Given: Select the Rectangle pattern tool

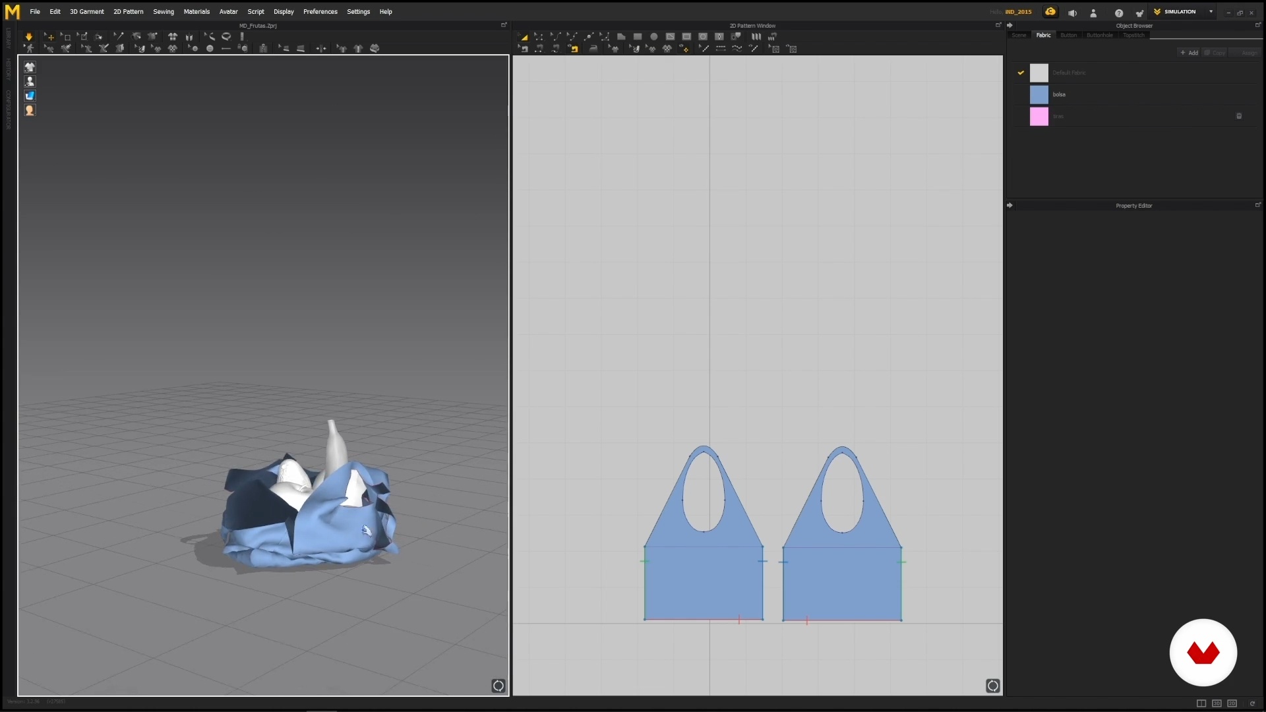Looking at the screenshot, I should click(638, 37).
